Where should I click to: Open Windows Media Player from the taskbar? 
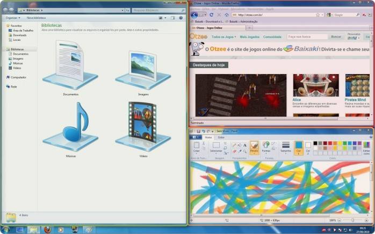[61, 230]
